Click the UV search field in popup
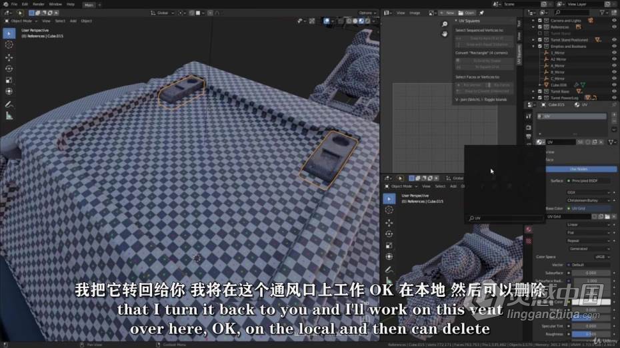Screen dimensions: 620x348 pos(505,218)
